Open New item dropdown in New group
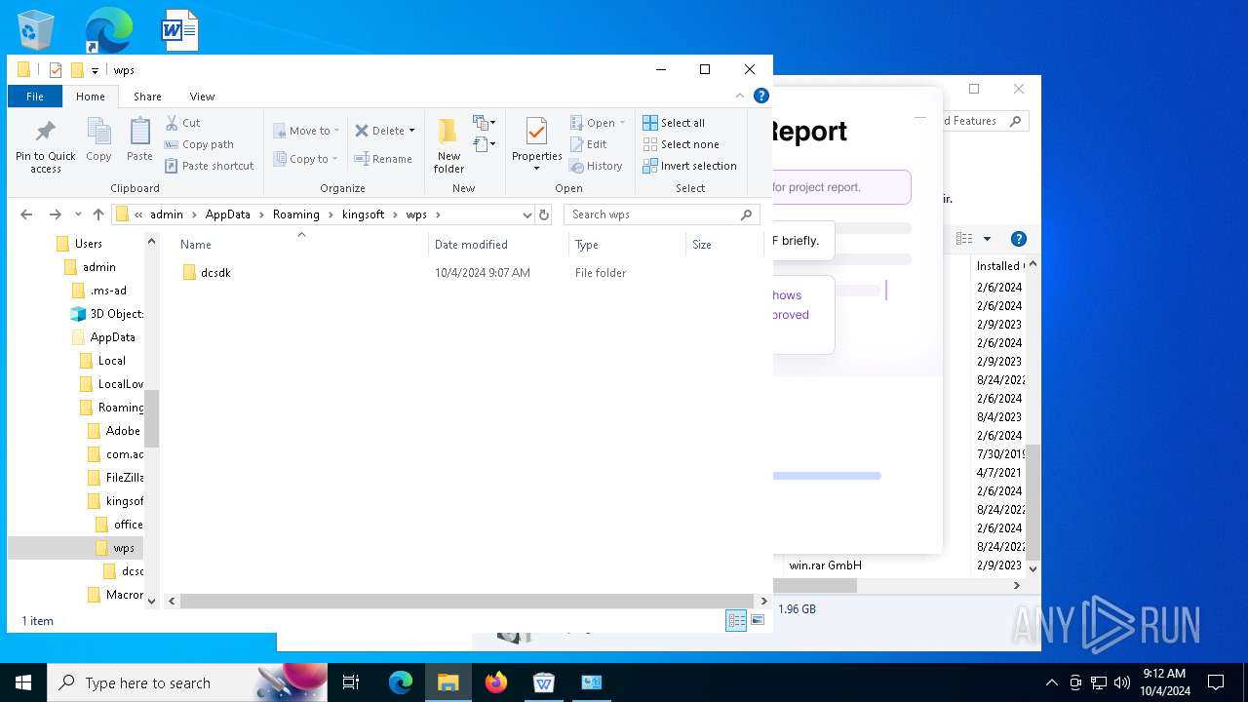 [485, 123]
